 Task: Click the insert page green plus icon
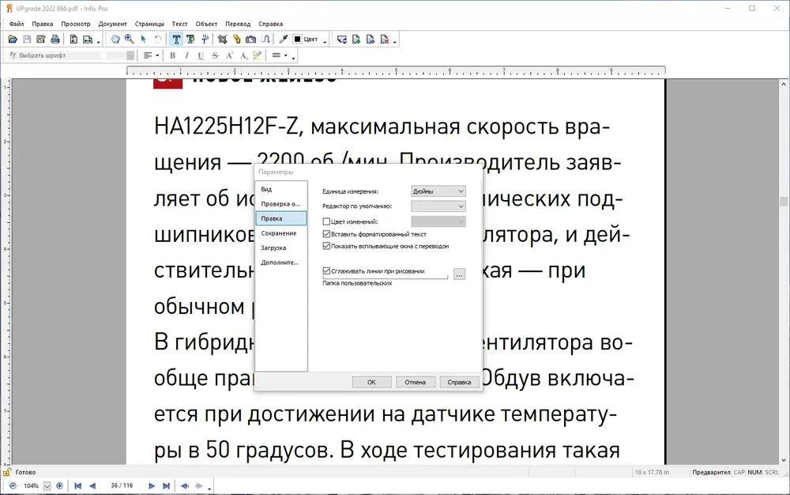pos(356,40)
